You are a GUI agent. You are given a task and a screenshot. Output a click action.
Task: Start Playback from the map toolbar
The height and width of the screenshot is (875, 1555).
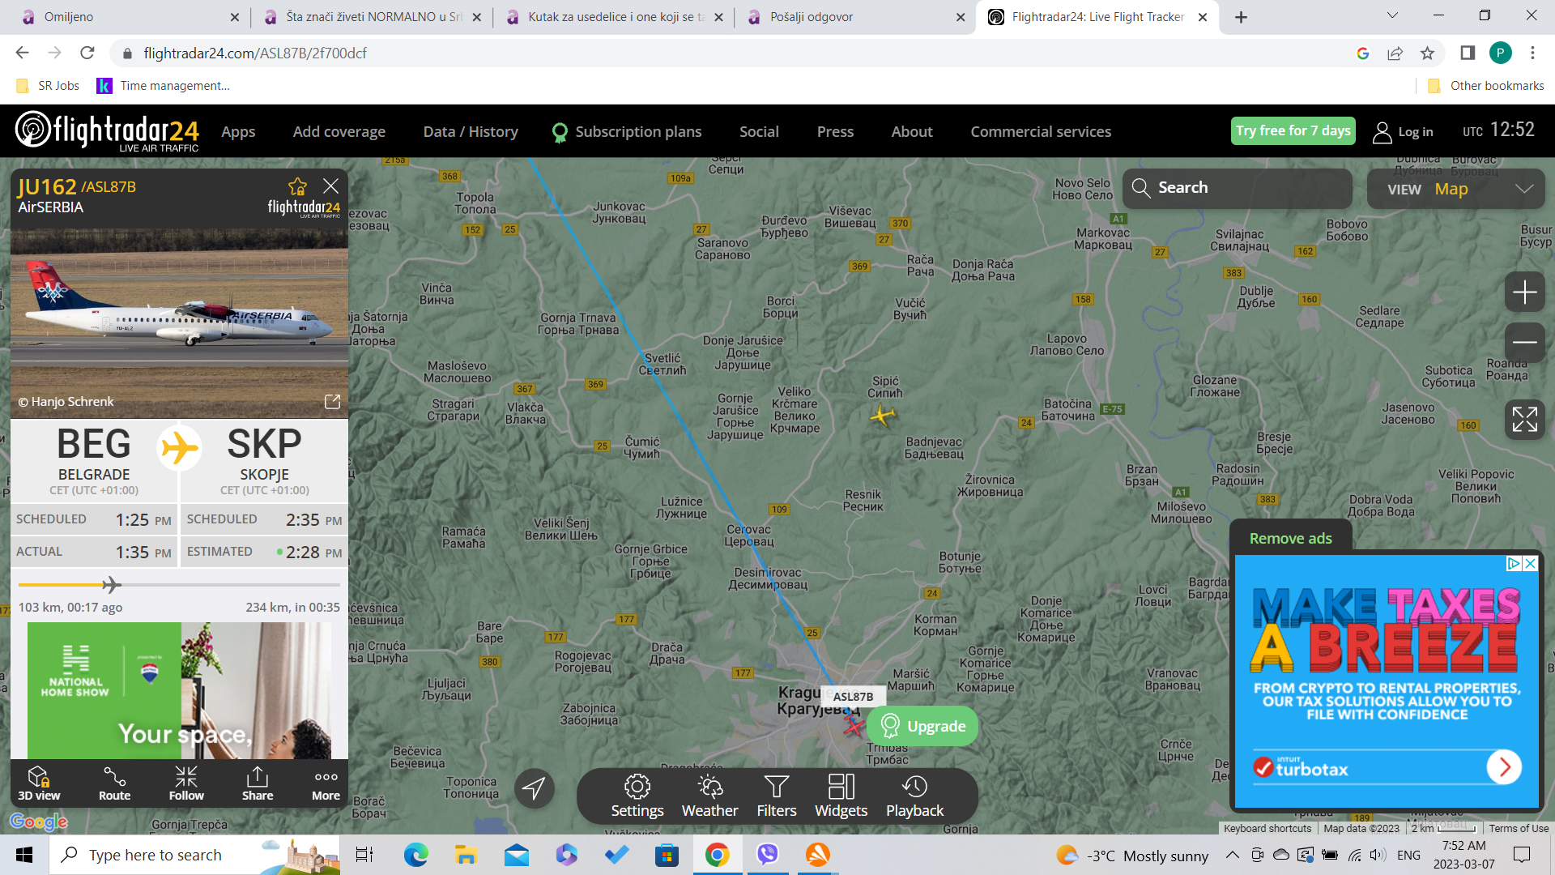pyautogui.click(x=914, y=796)
